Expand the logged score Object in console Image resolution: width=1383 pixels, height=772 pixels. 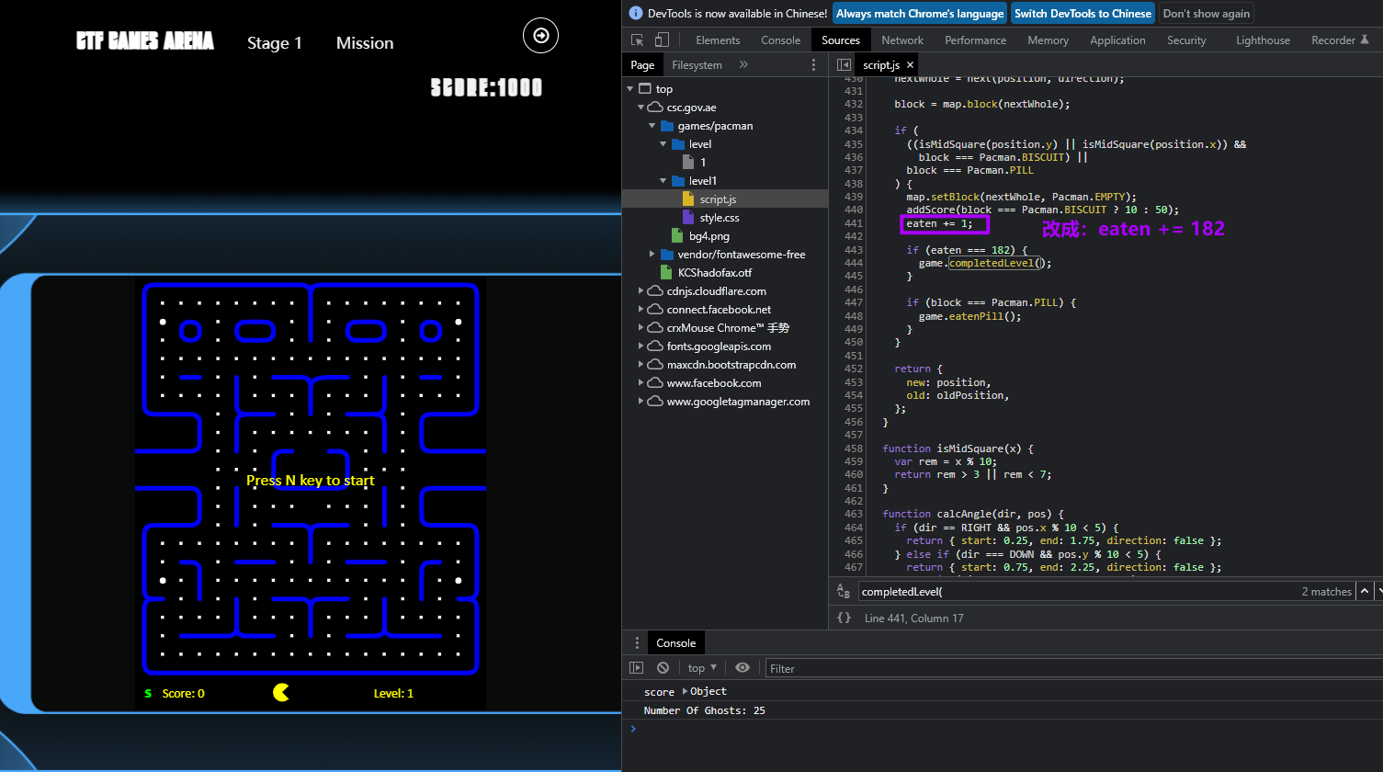(x=685, y=691)
